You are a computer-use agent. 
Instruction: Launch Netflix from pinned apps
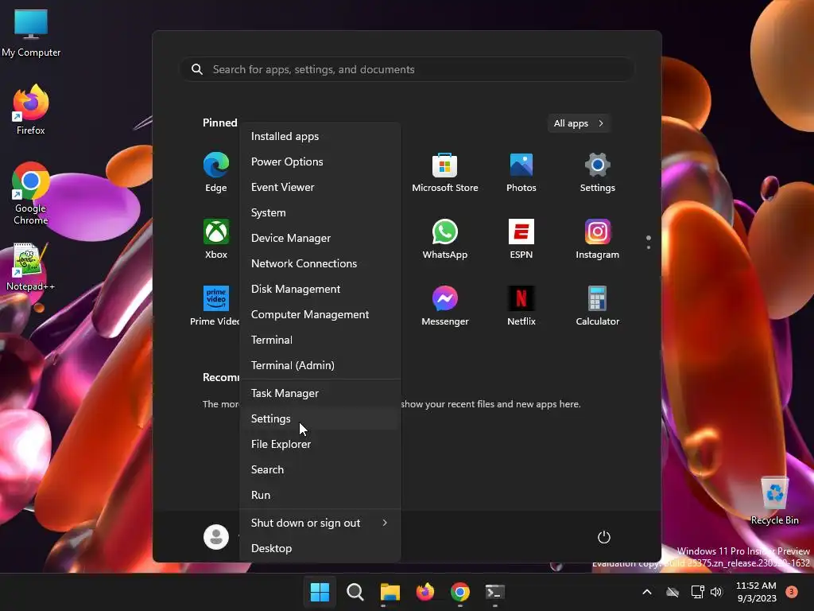[x=521, y=306]
